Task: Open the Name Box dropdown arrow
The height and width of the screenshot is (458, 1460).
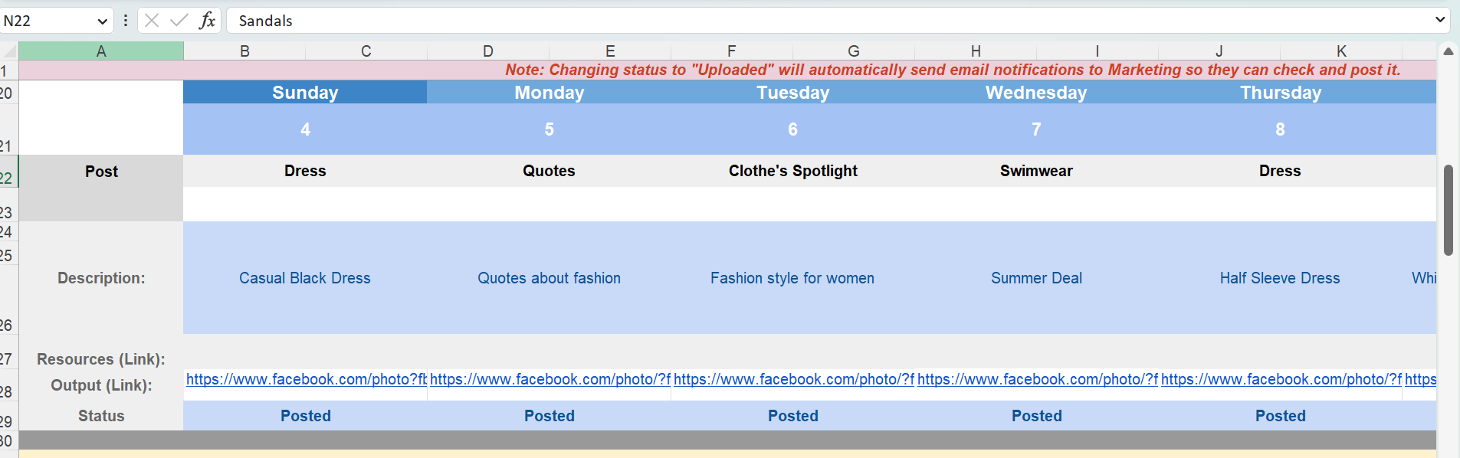Action: point(102,21)
